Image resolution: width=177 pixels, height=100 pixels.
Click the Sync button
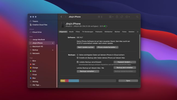128,81
